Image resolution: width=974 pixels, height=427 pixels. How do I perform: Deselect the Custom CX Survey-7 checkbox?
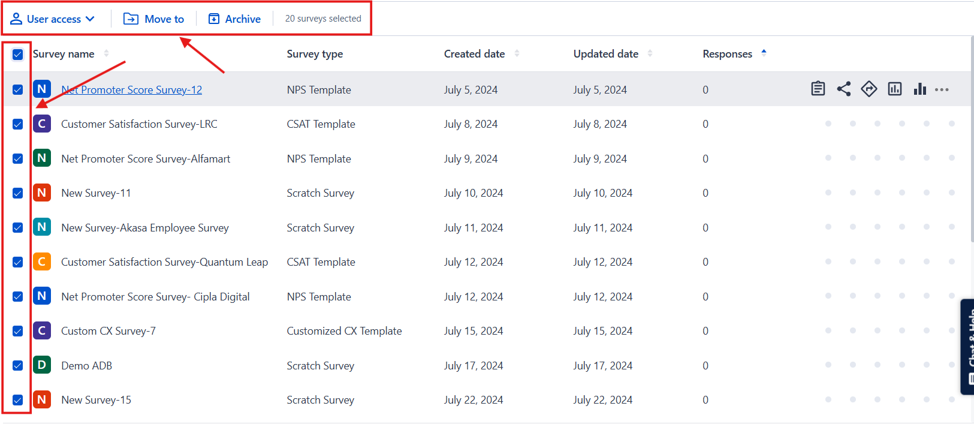pos(17,331)
